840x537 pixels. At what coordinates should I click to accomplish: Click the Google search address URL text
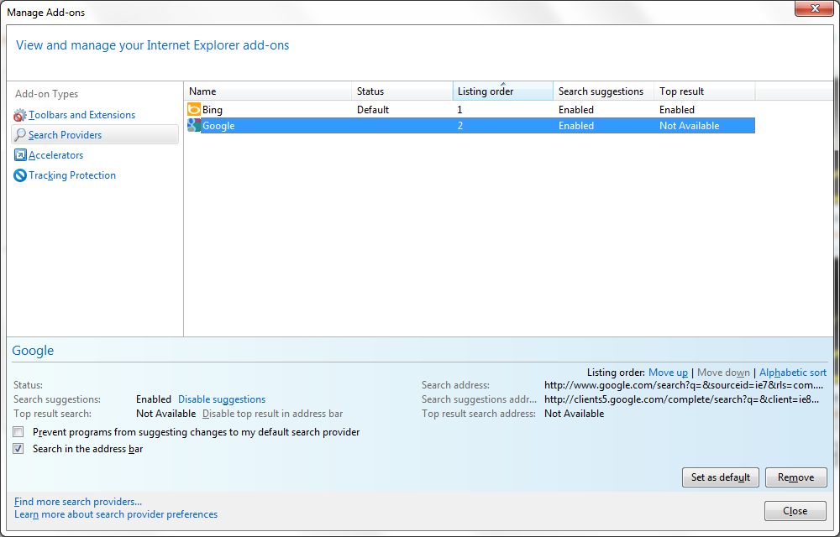pos(684,385)
